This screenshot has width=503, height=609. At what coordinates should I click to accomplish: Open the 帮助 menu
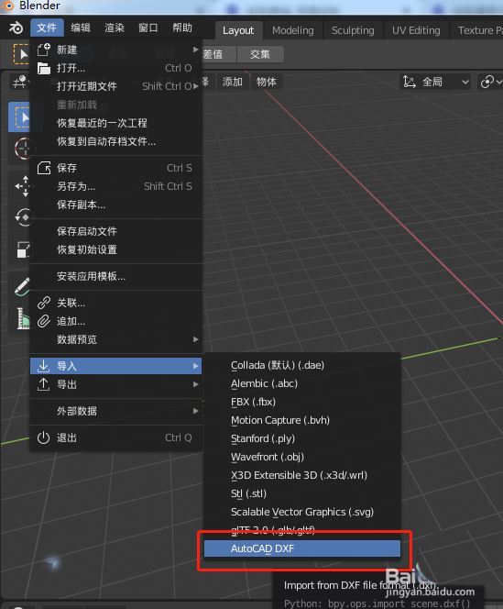[182, 28]
